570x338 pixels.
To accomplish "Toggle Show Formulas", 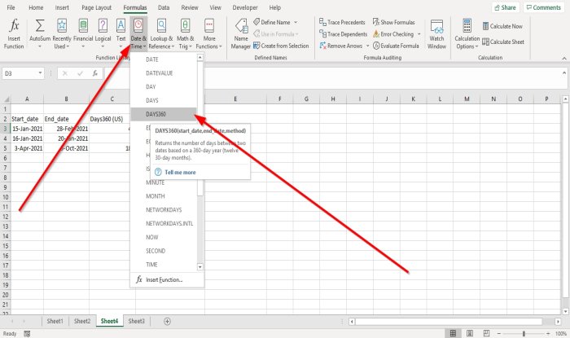I will tap(393, 22).
